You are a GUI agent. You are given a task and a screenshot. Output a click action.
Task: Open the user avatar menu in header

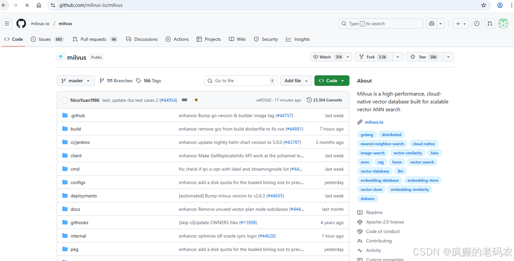pyautogui.click(x=503, y=24)
